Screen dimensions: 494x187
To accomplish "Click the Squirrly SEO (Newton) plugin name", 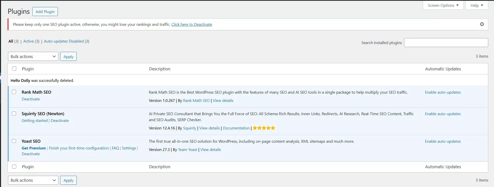I will click(x=43, y=113).
